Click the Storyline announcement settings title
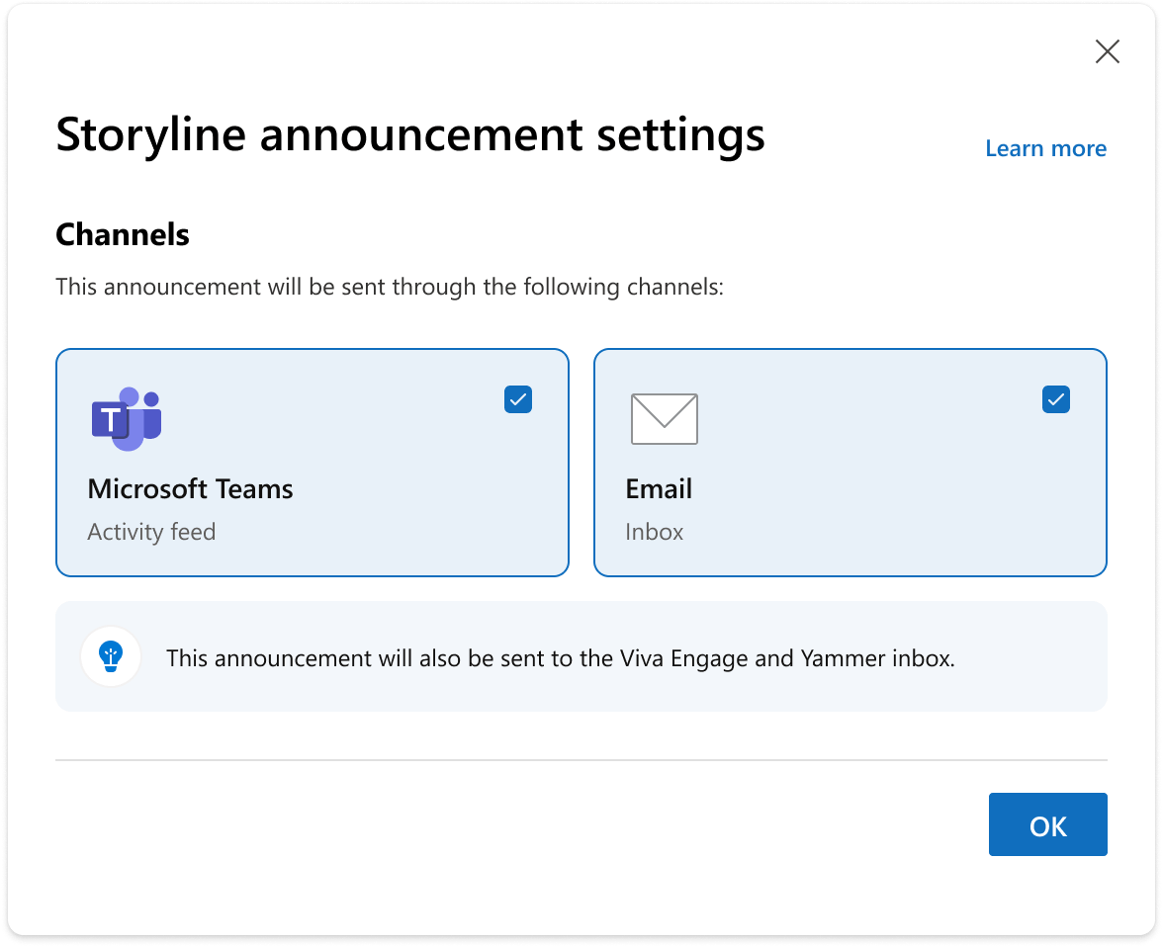Screen dimensions: 1163x947 (x=410, y=135)
